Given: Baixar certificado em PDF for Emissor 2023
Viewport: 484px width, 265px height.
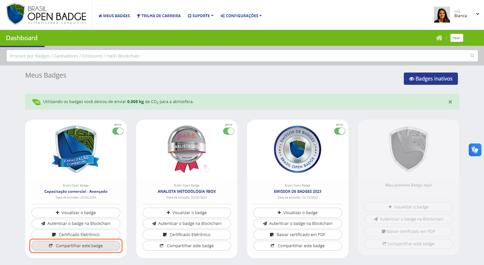Looking at the screenshot, I should (298, 234).
